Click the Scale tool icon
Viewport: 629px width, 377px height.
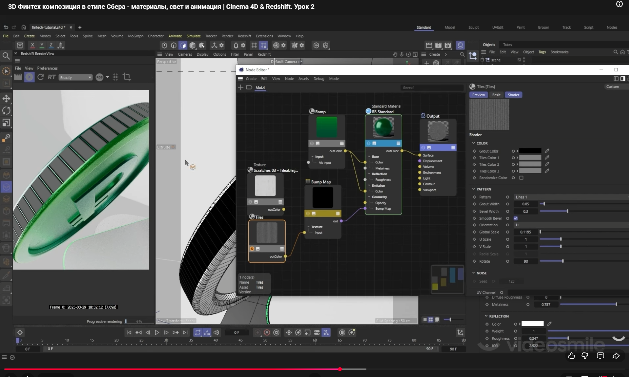click(x=6, y=123)
